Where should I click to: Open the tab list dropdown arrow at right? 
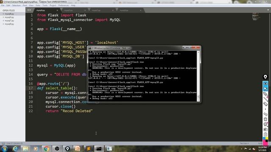pyautogui.click(x=268, y=10)
